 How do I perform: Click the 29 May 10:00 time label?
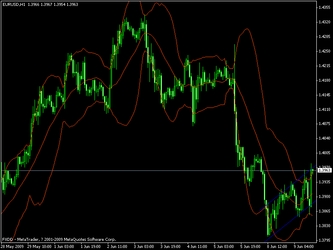click(39, 247)
